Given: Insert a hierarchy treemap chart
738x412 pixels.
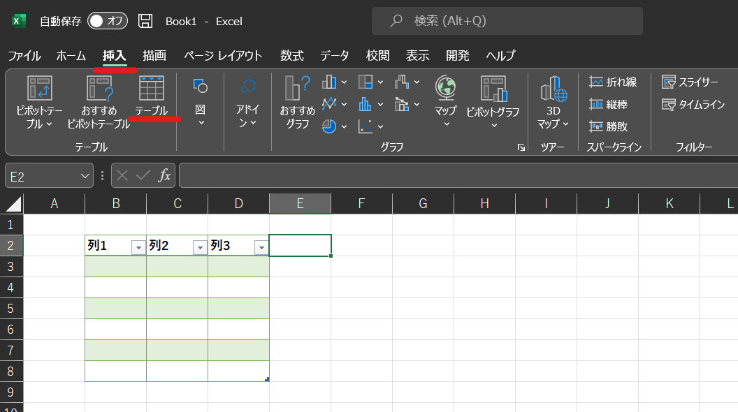Looking at the screenshot, I should click(x=366, y=82).
